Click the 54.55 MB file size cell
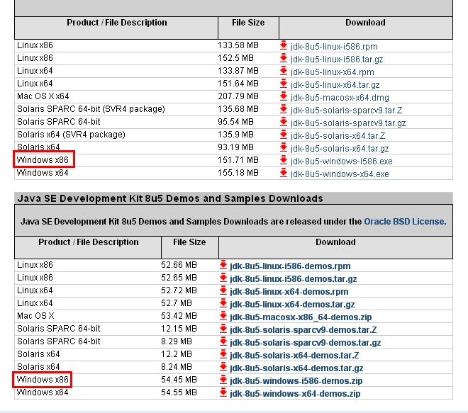 pyautogui.click(x=179, y=392)
